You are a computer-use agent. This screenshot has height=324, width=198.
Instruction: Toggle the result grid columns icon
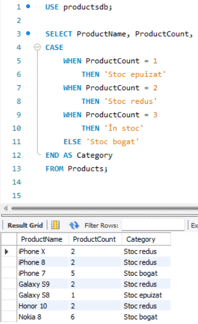click(x=55, y=225)
